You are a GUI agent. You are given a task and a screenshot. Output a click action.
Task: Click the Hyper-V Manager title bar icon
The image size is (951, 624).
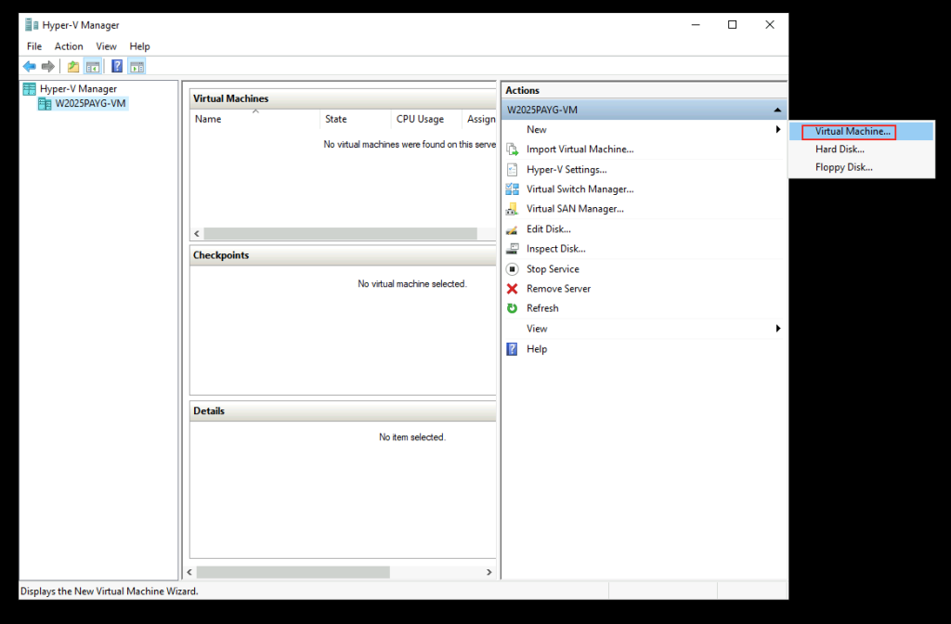[32, 25]
